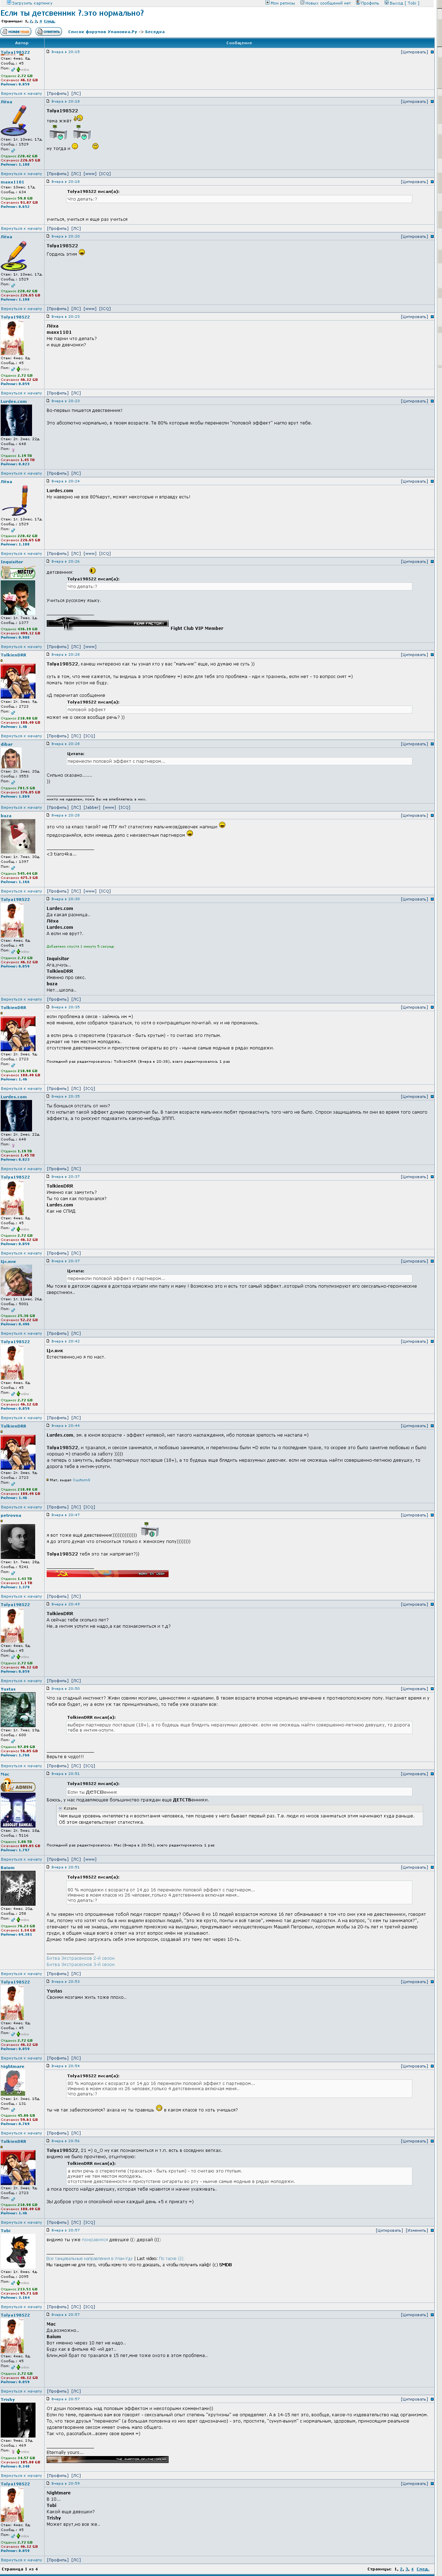Click the new-messages envelope icon 'Новых сообщений нет'
The width and height of the screenshot is (442, 2576).
[x=301, y=3]
